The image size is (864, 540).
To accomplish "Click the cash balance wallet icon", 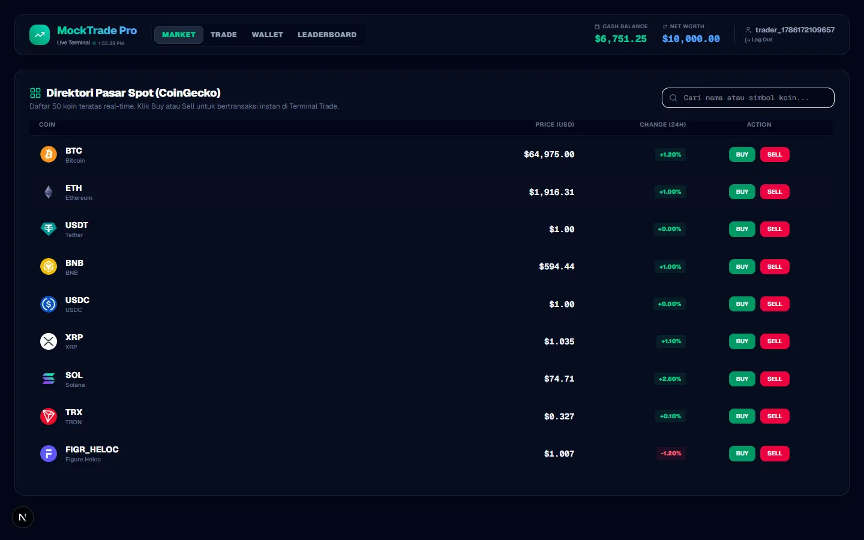I will (597, 26).
